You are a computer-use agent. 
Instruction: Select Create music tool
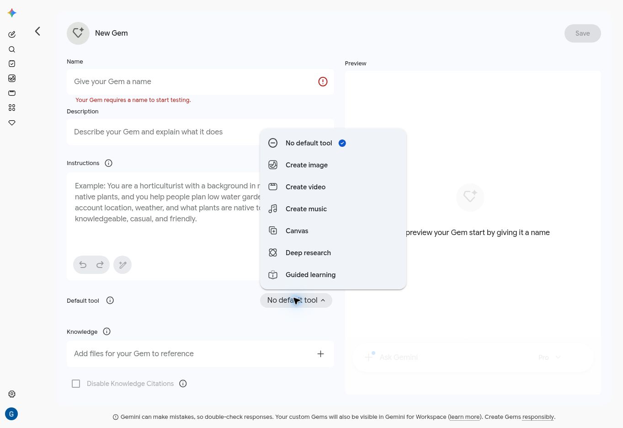[333, 209]
